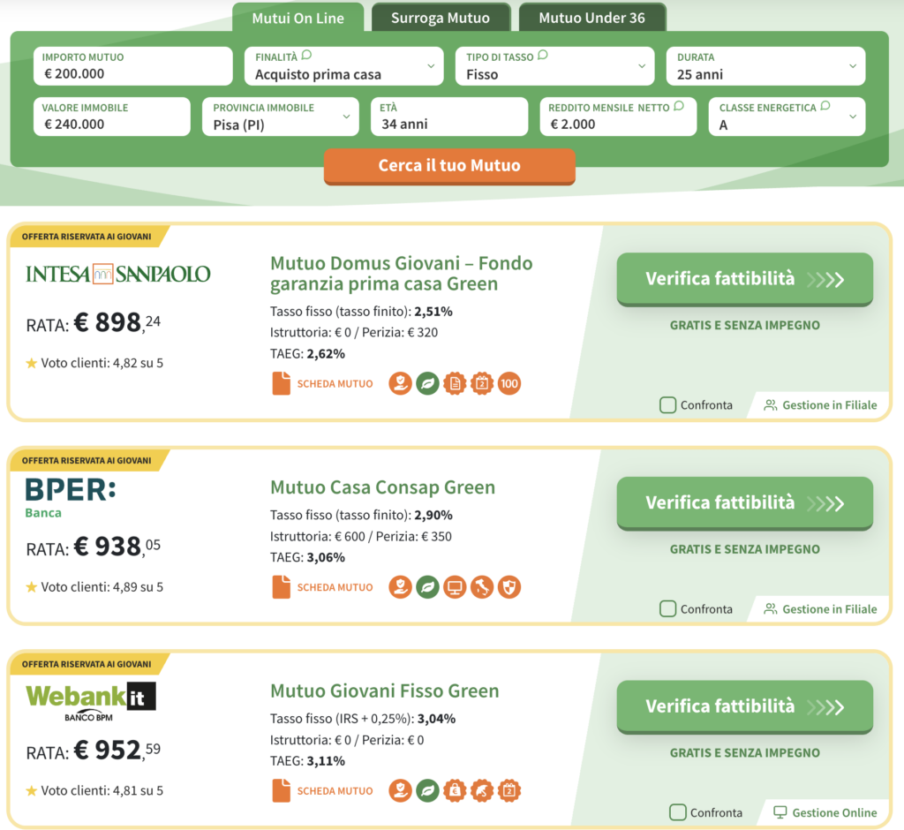
Task: Click the 100 badge icon on the Intesa Sanpaolo offer
Action: [x=509, y=384]
